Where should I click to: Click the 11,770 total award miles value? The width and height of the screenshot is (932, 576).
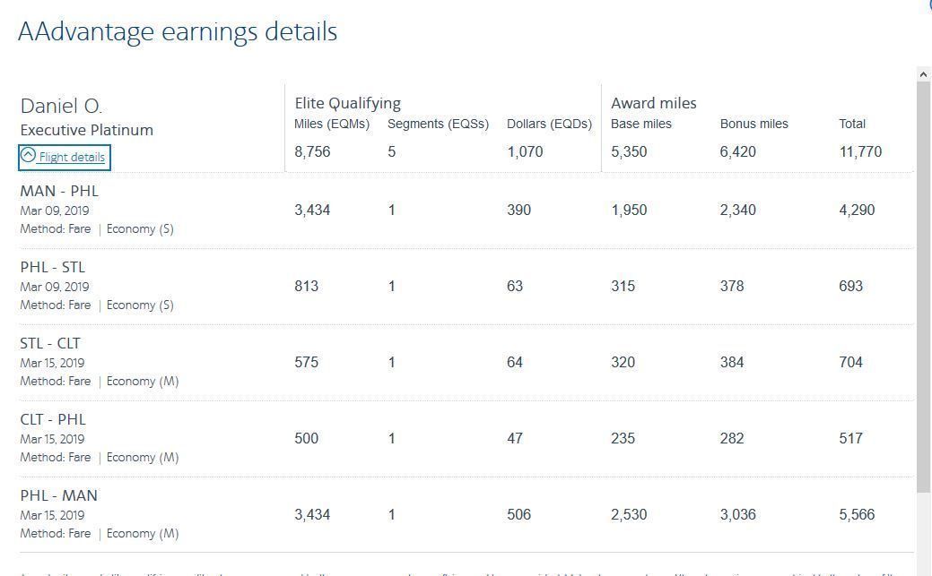tap(860, 152)
